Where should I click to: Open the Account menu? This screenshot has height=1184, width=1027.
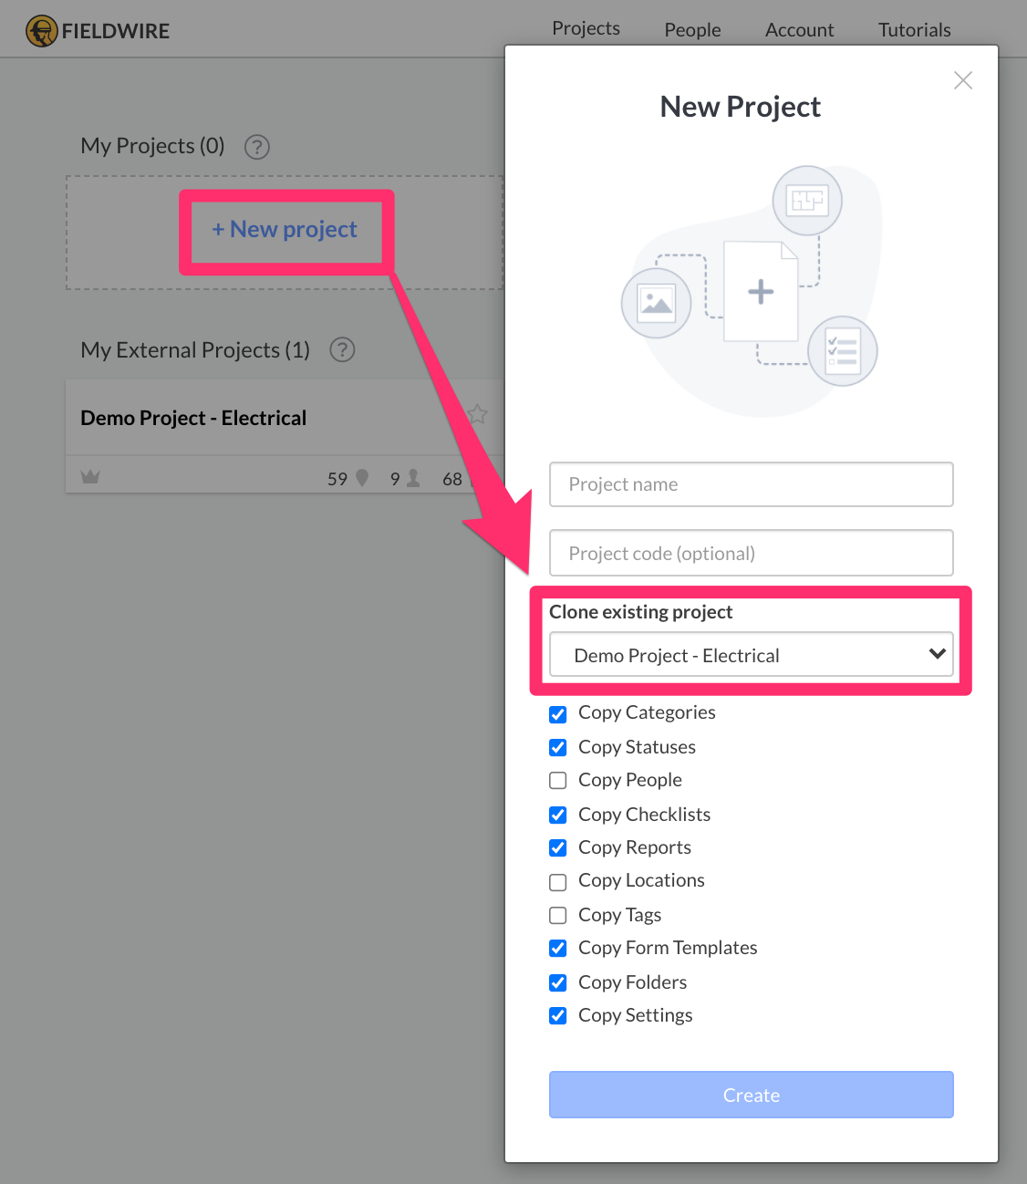click(x=799, y=30)
